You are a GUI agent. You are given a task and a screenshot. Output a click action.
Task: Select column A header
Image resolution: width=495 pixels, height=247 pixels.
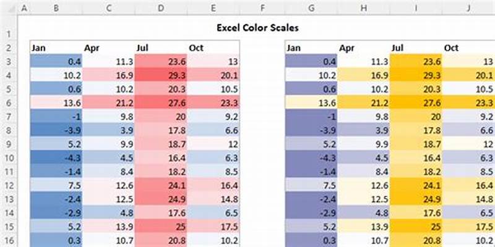[x=24, y=9]
